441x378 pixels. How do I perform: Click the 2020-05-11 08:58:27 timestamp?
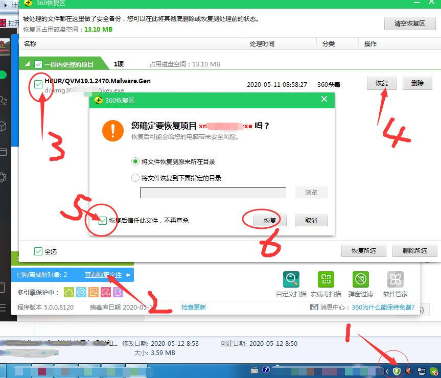[x=277, y=85]
